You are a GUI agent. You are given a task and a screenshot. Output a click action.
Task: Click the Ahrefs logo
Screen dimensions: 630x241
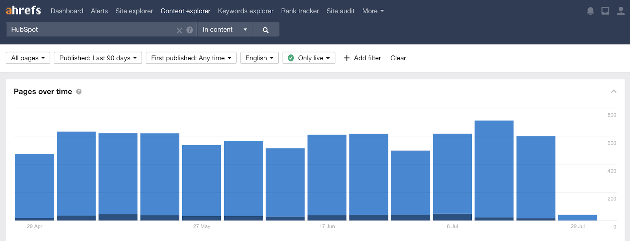coord(23,11)
